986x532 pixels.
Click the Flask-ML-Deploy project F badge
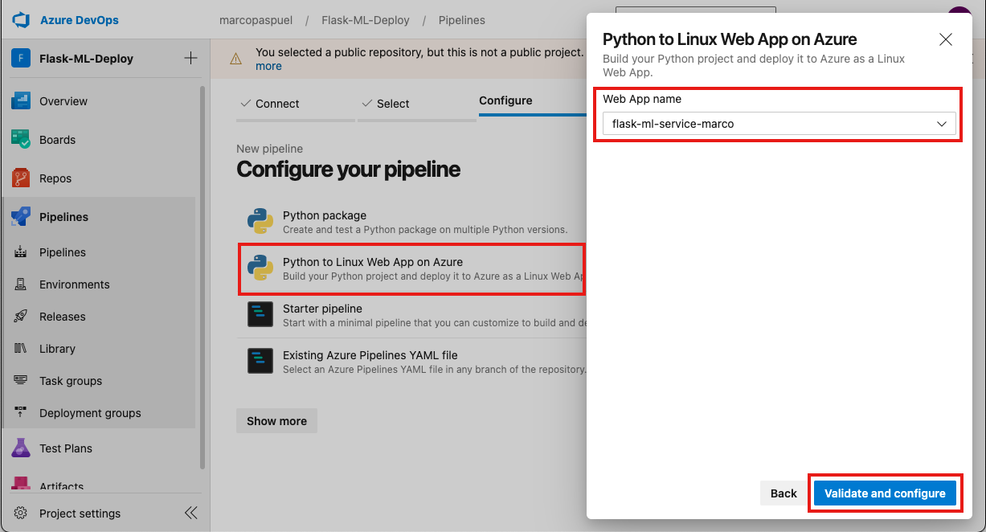(x=21, y=59)
